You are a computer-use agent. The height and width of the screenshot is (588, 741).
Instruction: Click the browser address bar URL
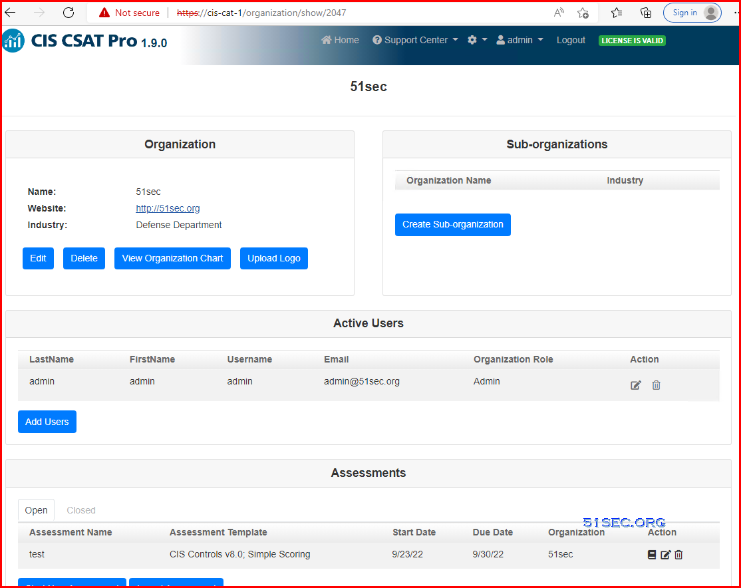click(261, 13)
